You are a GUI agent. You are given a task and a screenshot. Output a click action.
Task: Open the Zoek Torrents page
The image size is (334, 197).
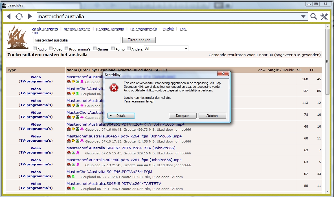point(45,29)
